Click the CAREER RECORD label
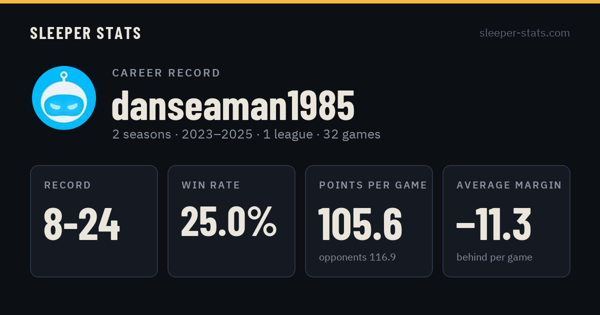 (166, 73)
